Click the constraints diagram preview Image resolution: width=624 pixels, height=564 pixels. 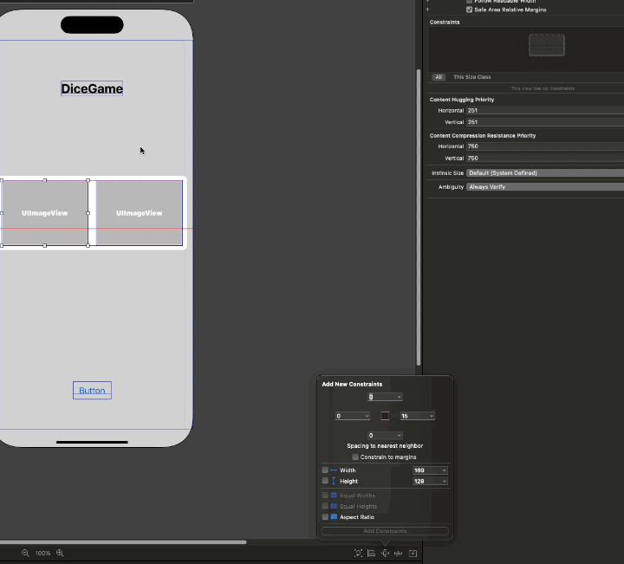pos(546,45)
